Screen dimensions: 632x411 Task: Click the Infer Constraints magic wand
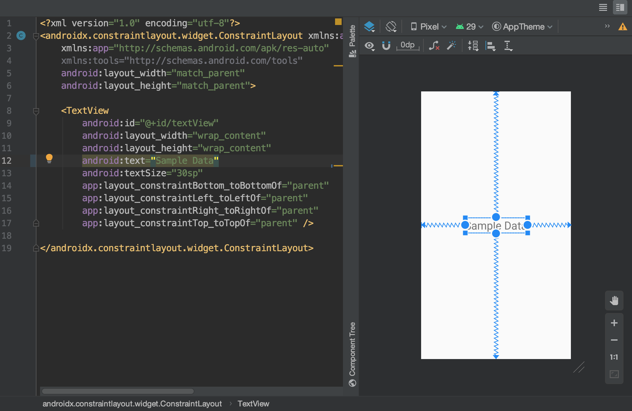(x=451, y=46)
